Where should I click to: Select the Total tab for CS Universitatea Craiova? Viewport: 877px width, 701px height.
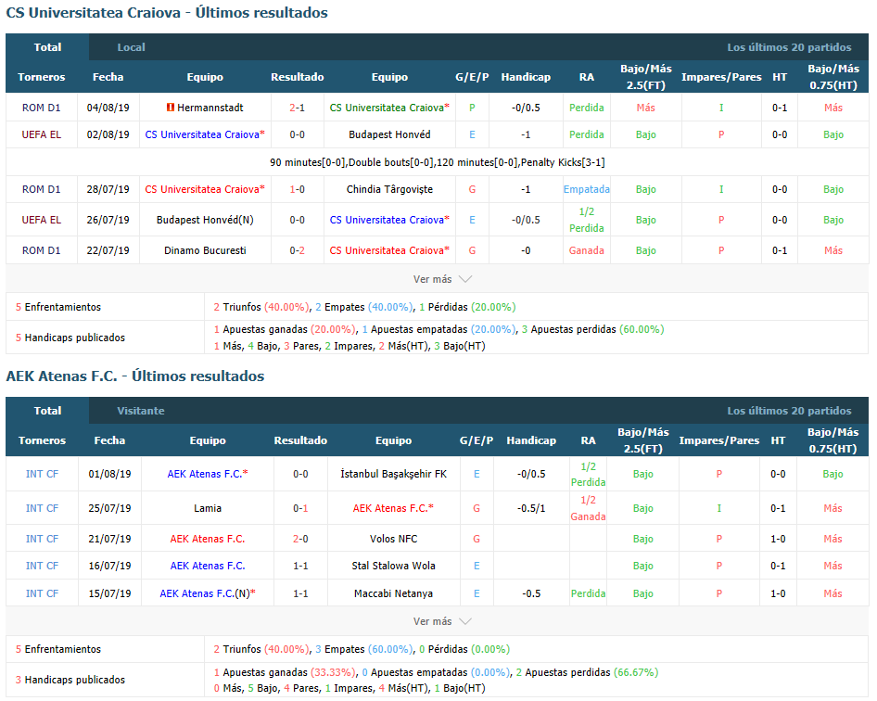[47, 47]
